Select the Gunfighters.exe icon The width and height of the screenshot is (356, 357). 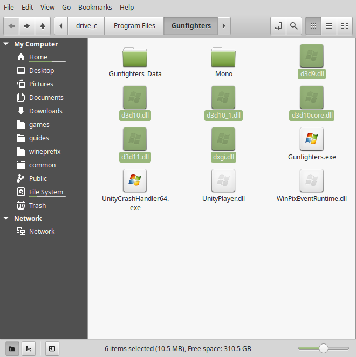pyautogui.click(x=312, y=139)
